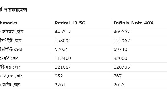Select the Infinix multi core value 2055
Image resolution: width=167 pixels, height=104 pixels.
(119, 85)
